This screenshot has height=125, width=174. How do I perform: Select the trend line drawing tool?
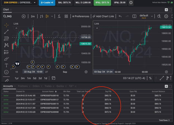6,32
